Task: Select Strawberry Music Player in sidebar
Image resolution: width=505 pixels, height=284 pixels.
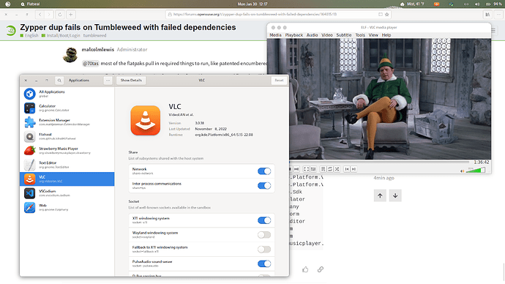Action: 67,151
